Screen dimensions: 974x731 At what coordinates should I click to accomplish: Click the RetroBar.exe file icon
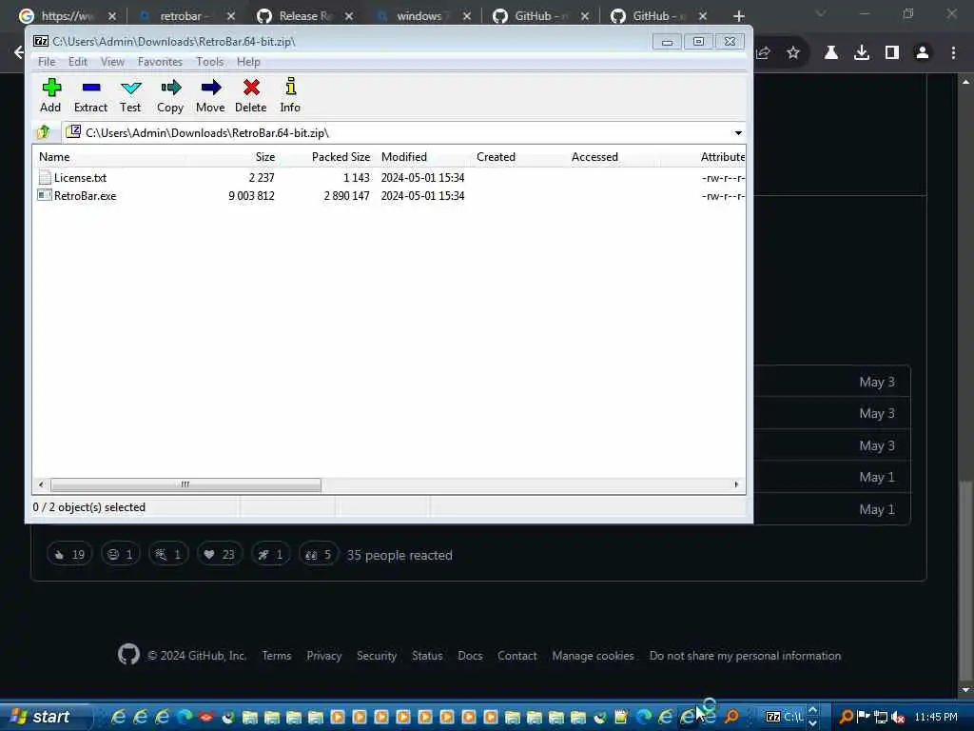tap(45, 196)
